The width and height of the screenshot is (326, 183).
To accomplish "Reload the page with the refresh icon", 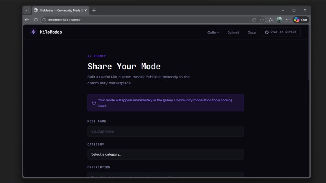I will 36,20.
